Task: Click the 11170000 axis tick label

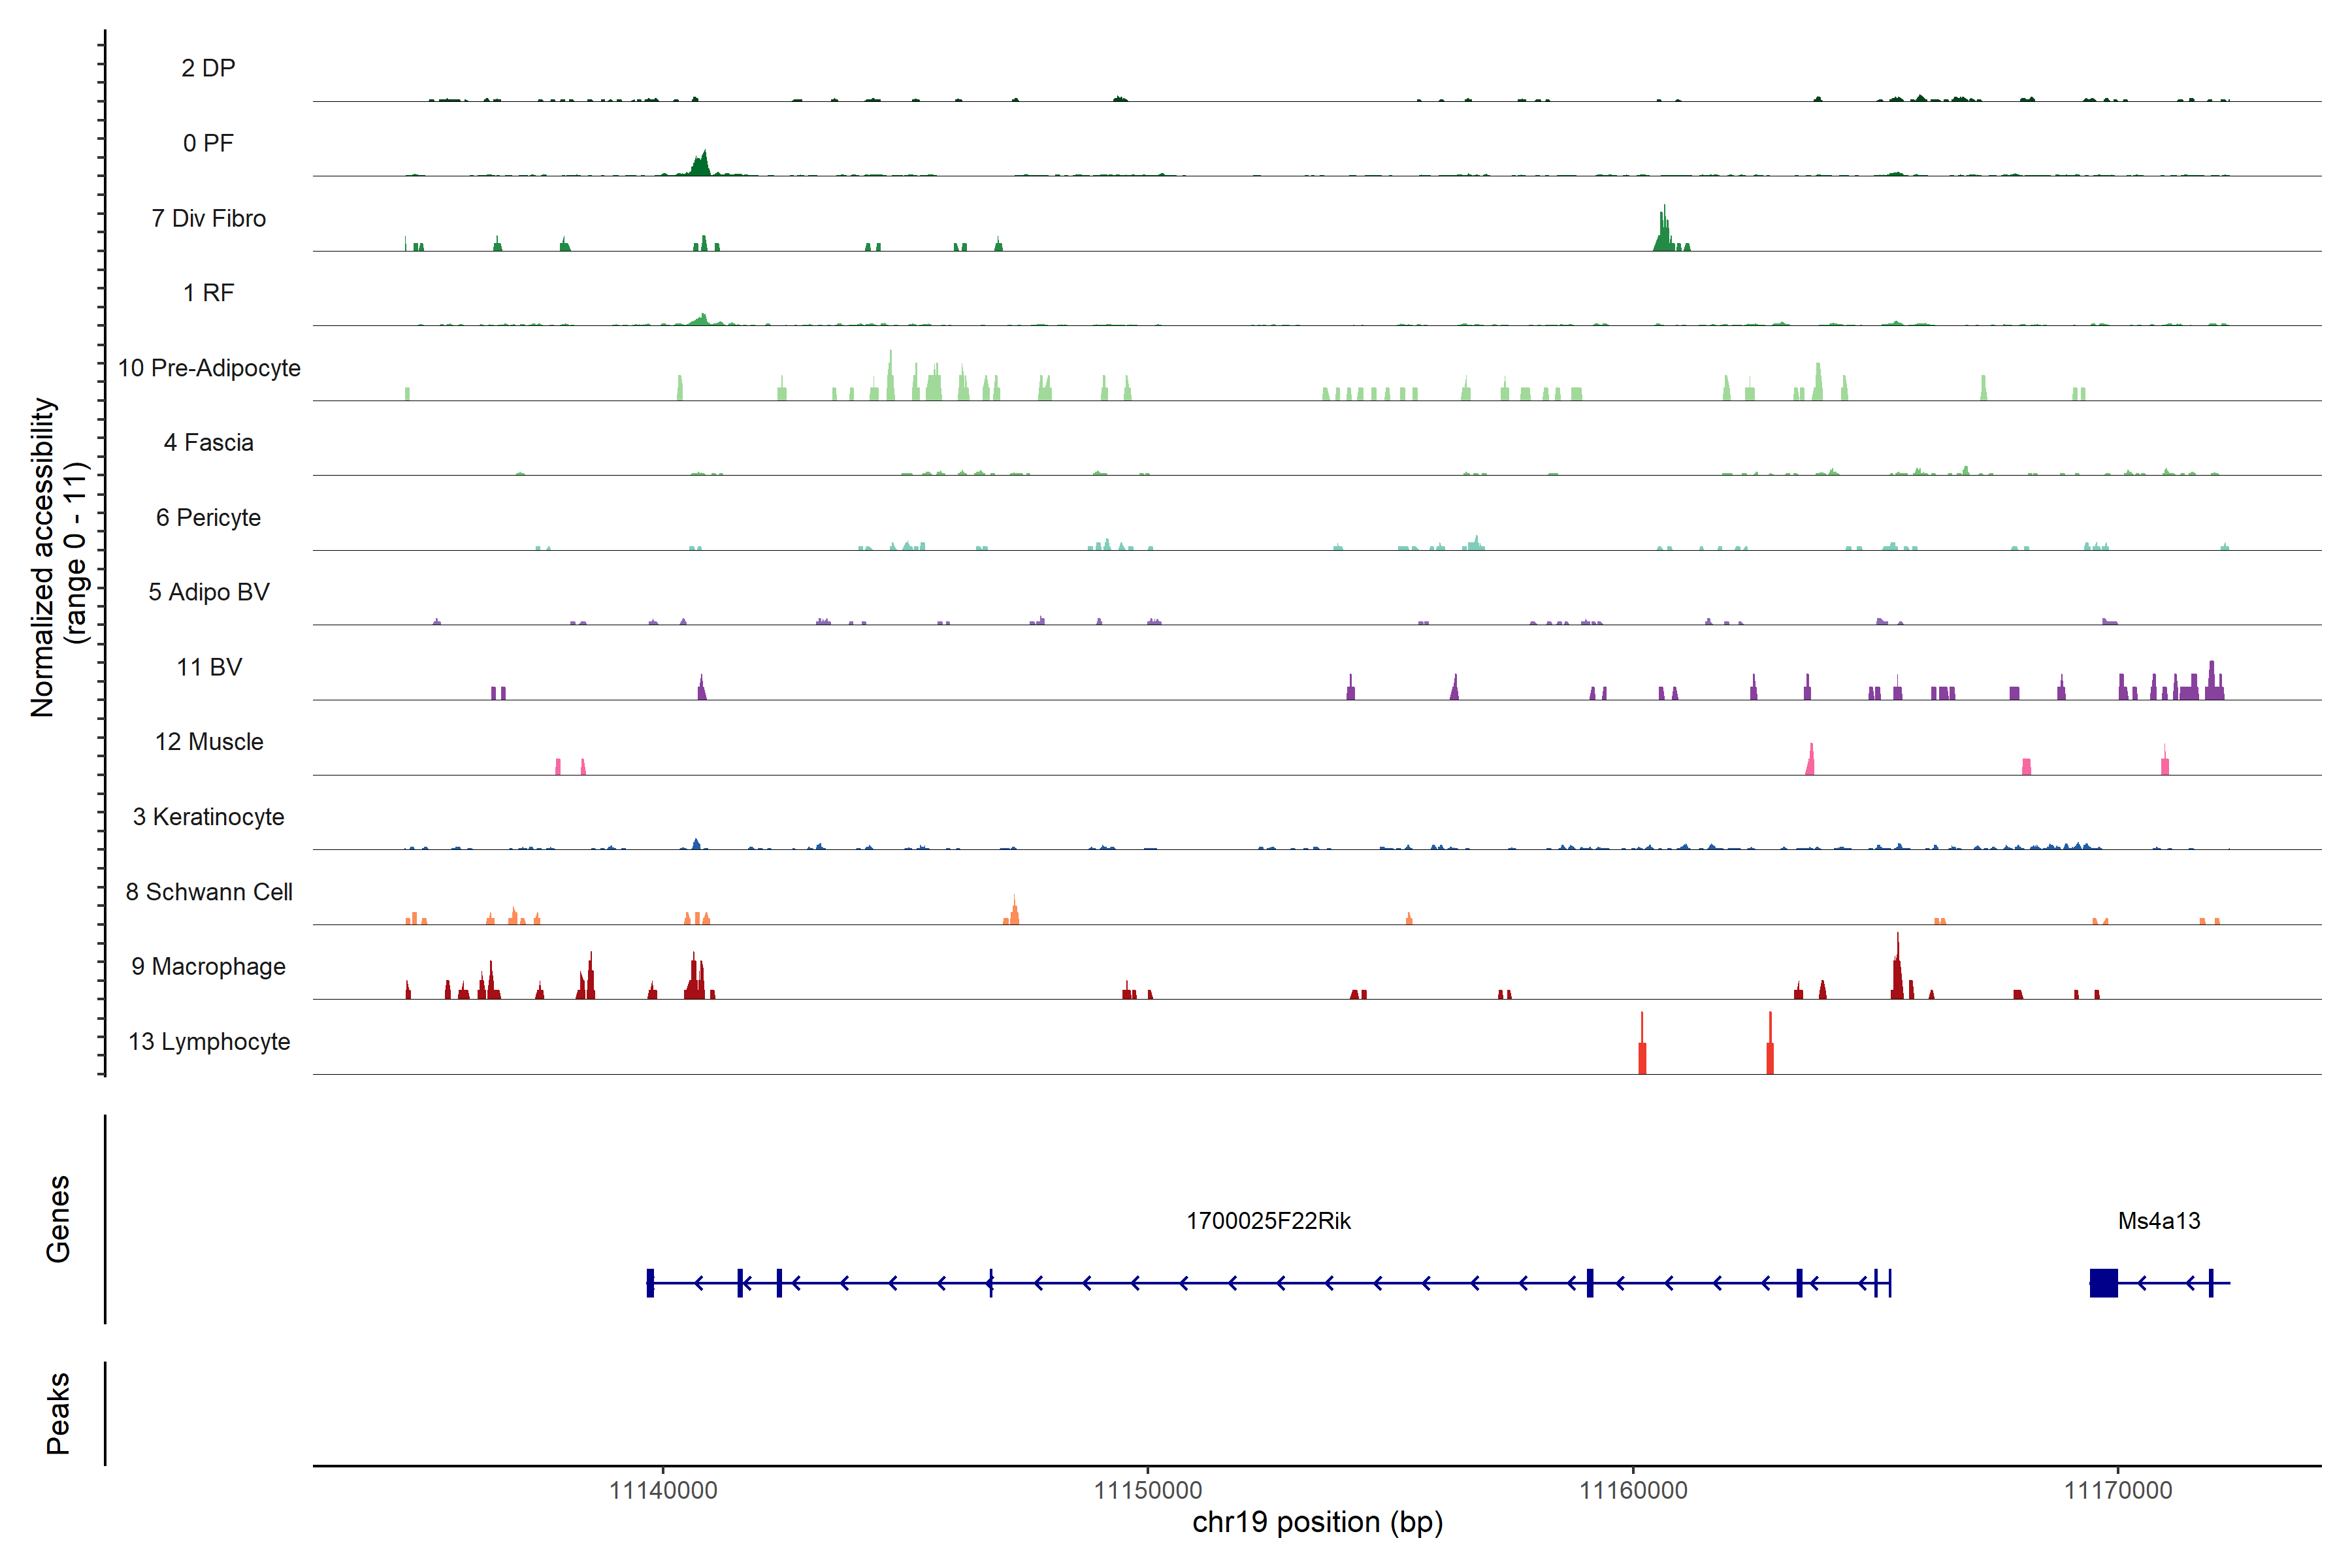Action: [x=2118, y=1490]
